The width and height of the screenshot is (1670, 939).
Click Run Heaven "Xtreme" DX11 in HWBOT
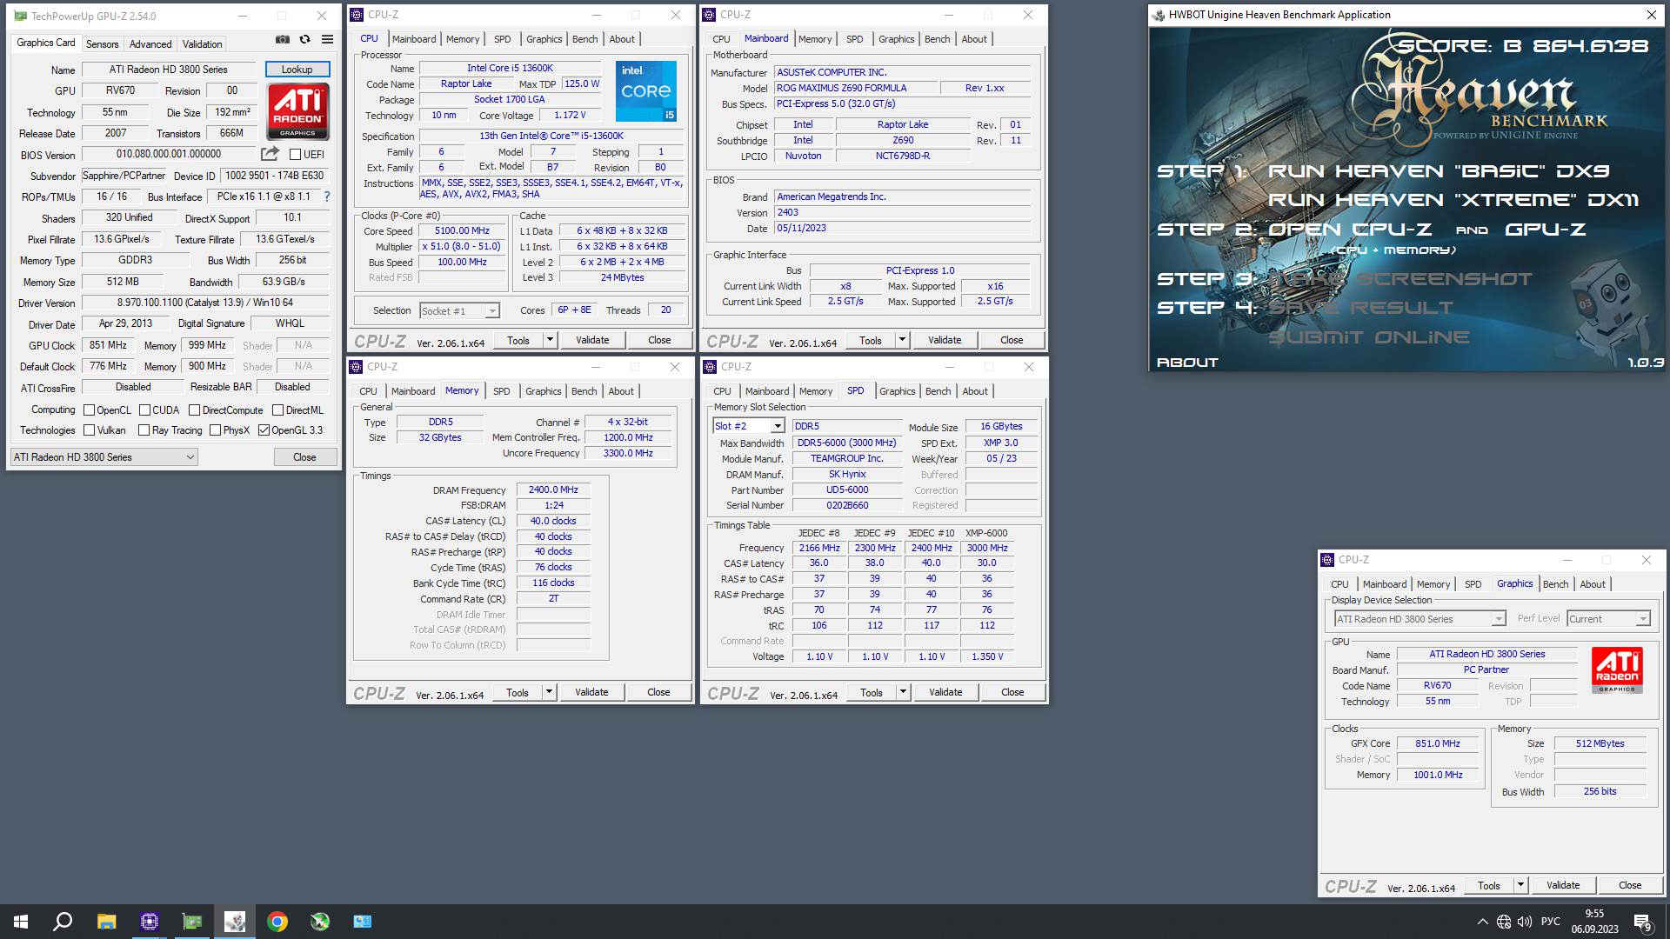pos(1453,200)
